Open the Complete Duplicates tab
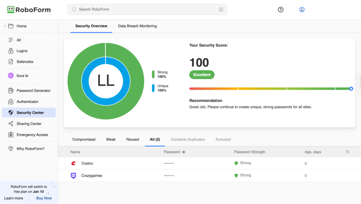361x204 pixels. click(x=188, y=140)
